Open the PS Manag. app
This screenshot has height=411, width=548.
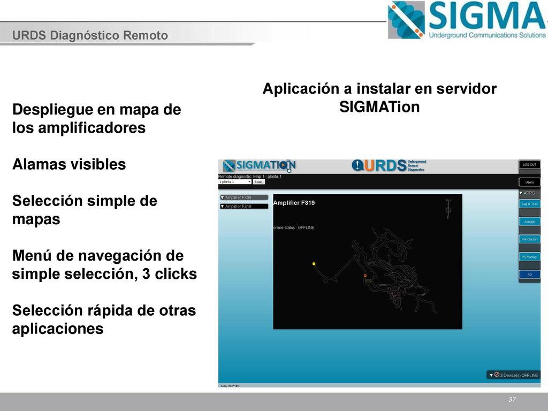point(529,257)
